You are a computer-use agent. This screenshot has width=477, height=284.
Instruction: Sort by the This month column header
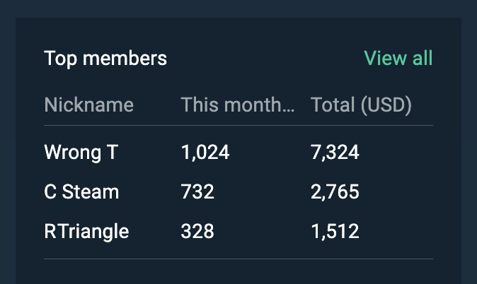click(238, 105)
